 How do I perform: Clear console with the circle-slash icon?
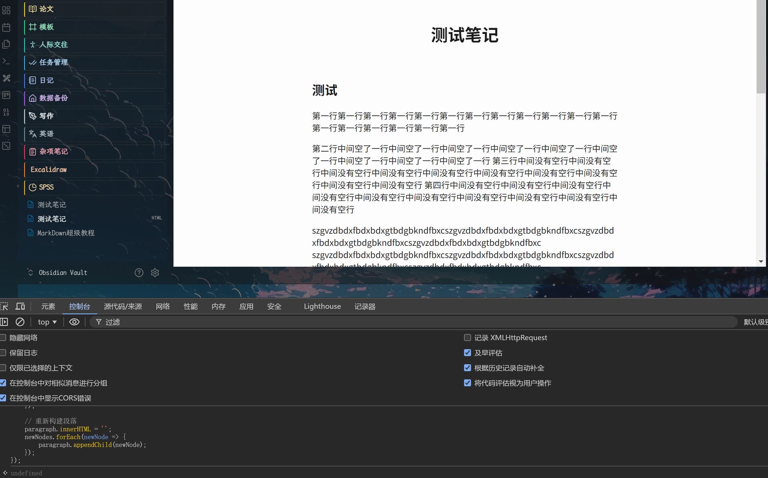[20, 322]
